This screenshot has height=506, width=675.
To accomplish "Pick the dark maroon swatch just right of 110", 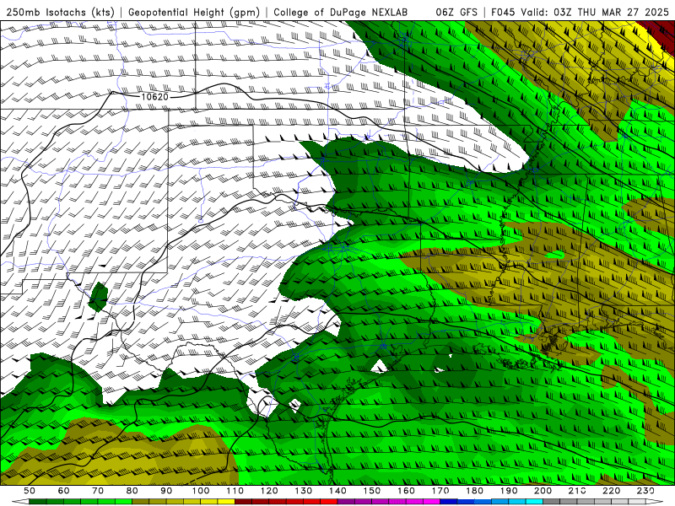I will pyautogui.click(x=244, y=502).
